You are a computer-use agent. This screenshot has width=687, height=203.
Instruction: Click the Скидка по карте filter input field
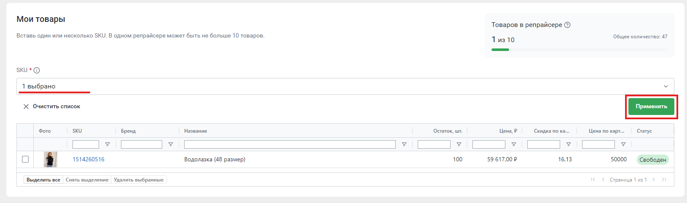tap(544, 144)
